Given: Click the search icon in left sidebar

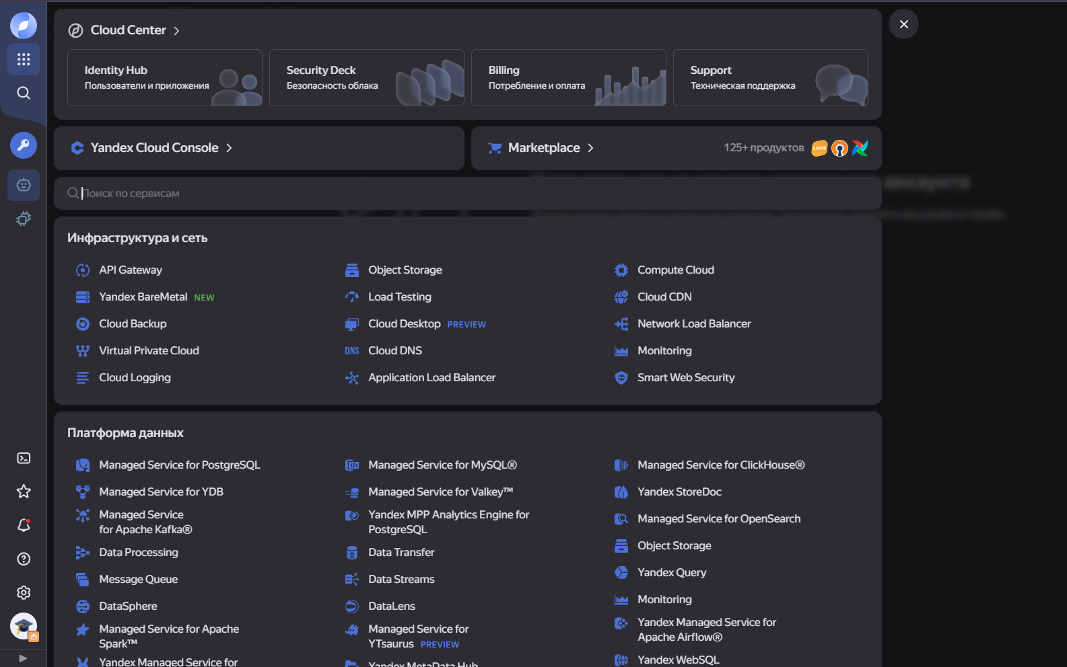Looking at the screenshot, I should [x=24, y=93].
